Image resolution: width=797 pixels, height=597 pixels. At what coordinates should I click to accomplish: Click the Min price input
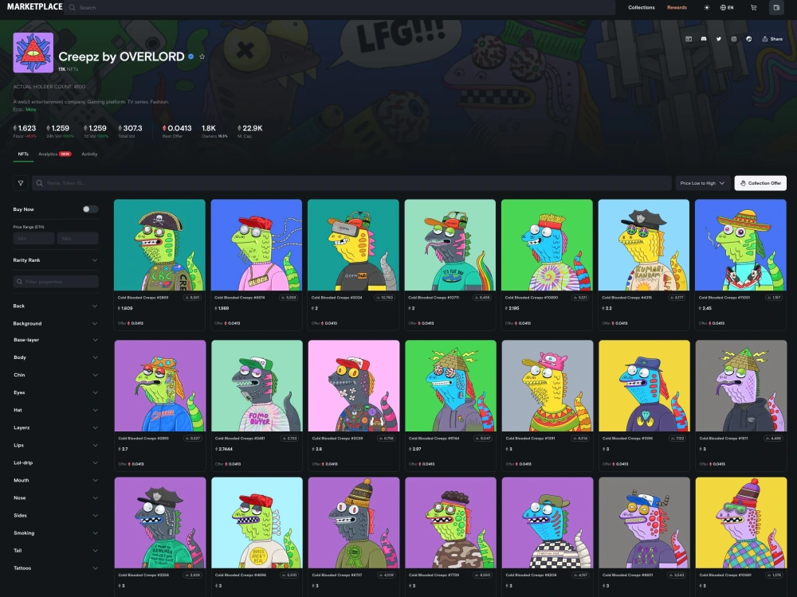pyautogui.click(x=33, y=239)
